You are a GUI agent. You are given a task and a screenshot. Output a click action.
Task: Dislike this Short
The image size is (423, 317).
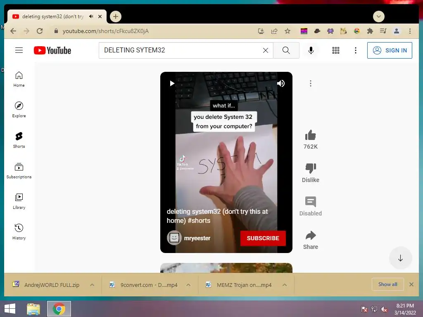tap(311, 168)
